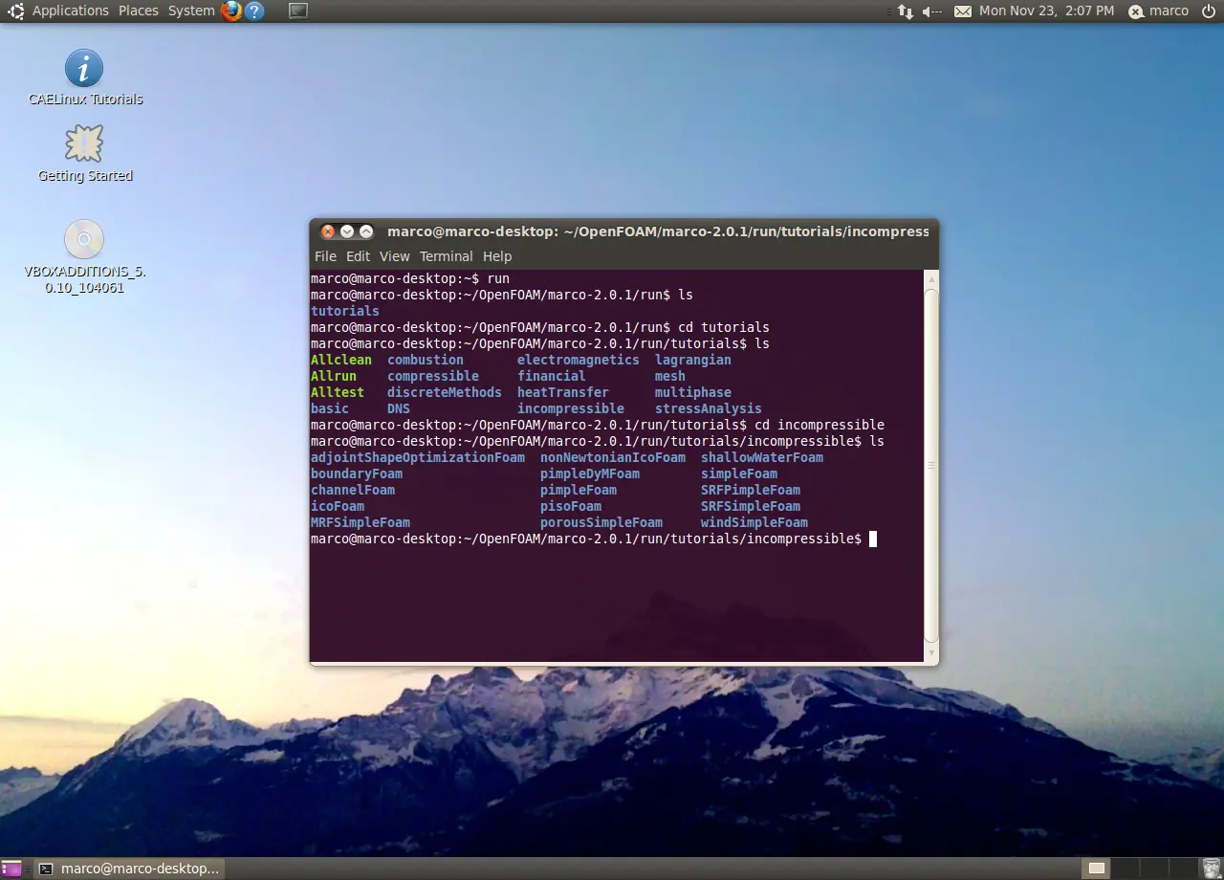This screenshot has height=880, width=1224.
Task: Click 'porousSimpleFoam' in the terminal listing
Action: (x=601, y=523)
